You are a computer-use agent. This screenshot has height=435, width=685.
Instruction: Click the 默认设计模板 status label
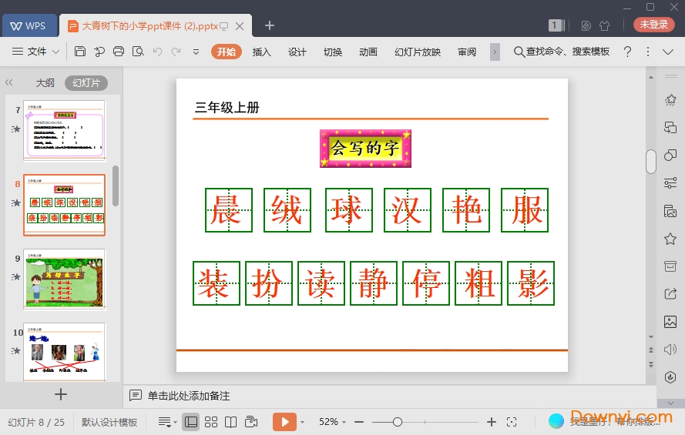coord(109,422)
